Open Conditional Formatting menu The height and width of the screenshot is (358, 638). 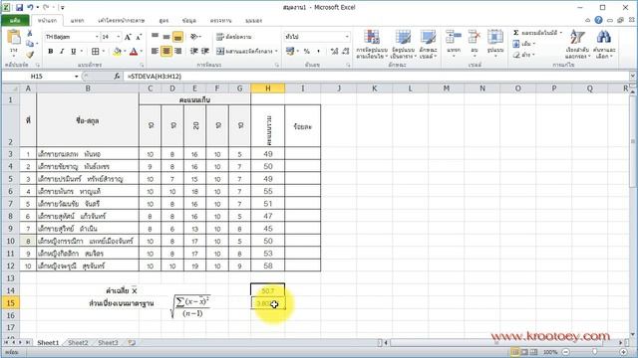tap(372, 44)
